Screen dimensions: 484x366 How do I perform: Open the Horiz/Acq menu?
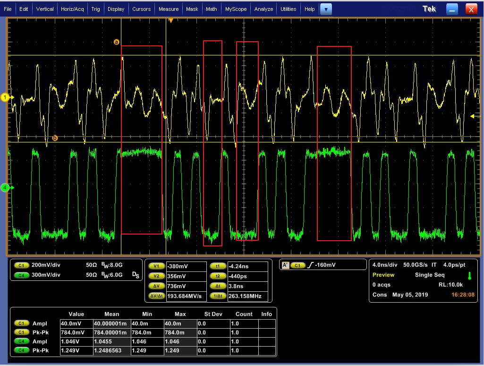tap(72, 9)
